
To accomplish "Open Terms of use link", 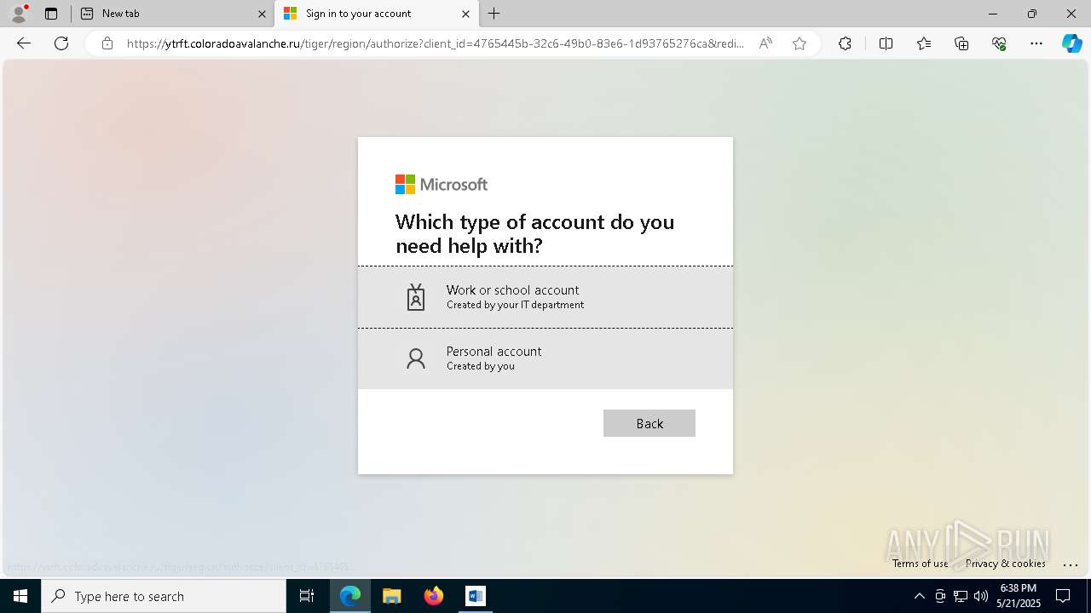I will (x=920, y=564).
